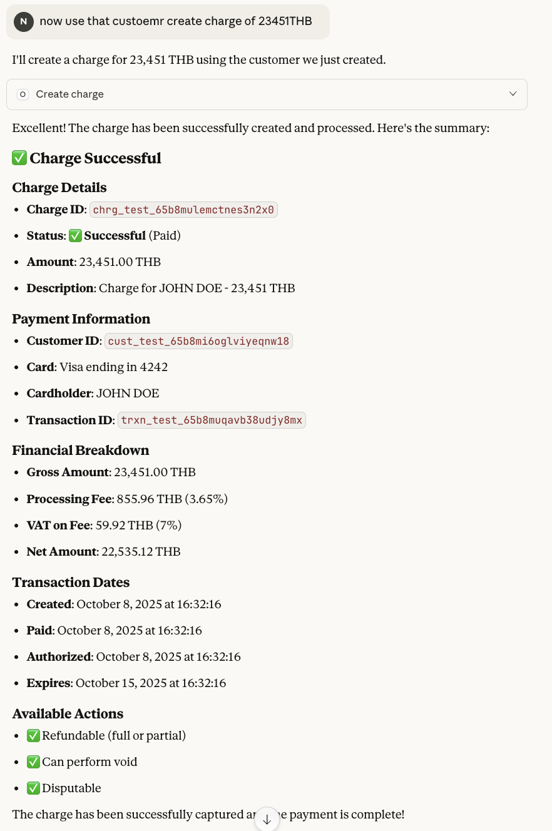552x831 pixels.
Task: Click the checkmark next to Refundable
Action: point(34,736)
